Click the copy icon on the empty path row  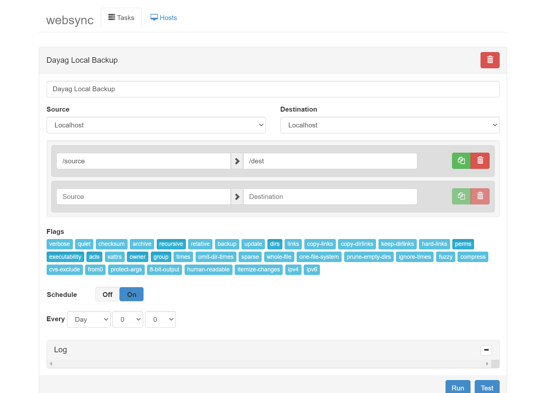(x=461, y=196)
